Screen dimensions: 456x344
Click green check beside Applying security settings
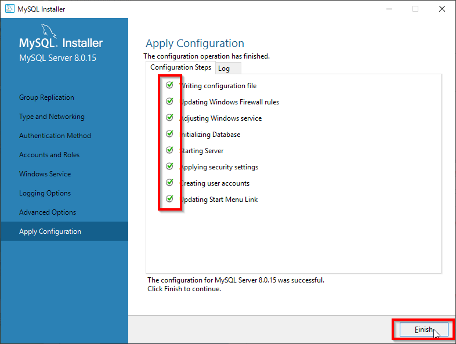tap(169, 166)
